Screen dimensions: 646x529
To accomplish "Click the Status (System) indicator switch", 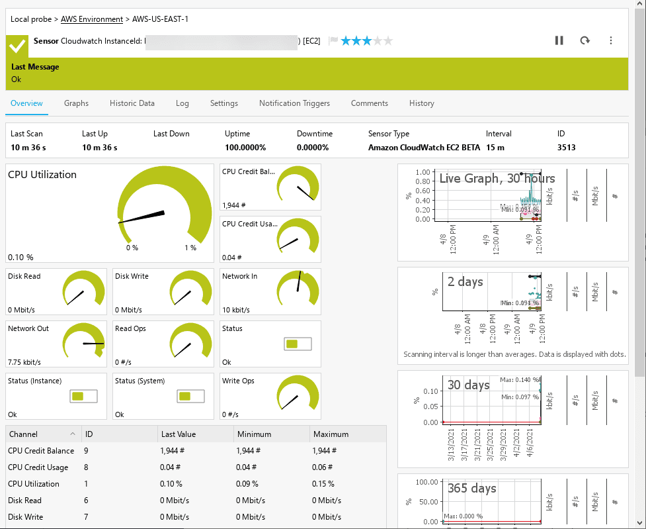I will [x=190, y=396].
